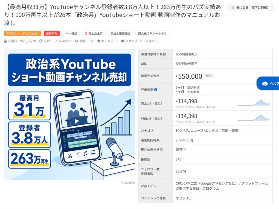279x209 pixels.
Task: Click the 売上/月 sparkline chart
Action: point(253,103)
